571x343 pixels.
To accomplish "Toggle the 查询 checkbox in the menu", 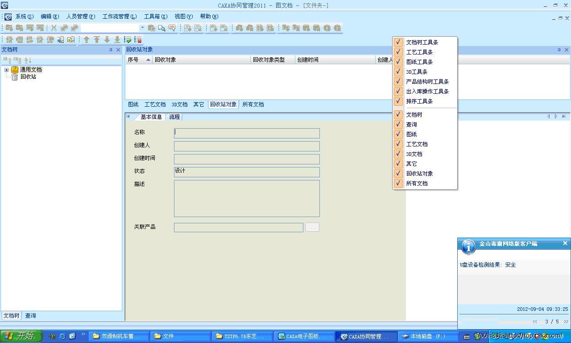I will pos(398,125).
